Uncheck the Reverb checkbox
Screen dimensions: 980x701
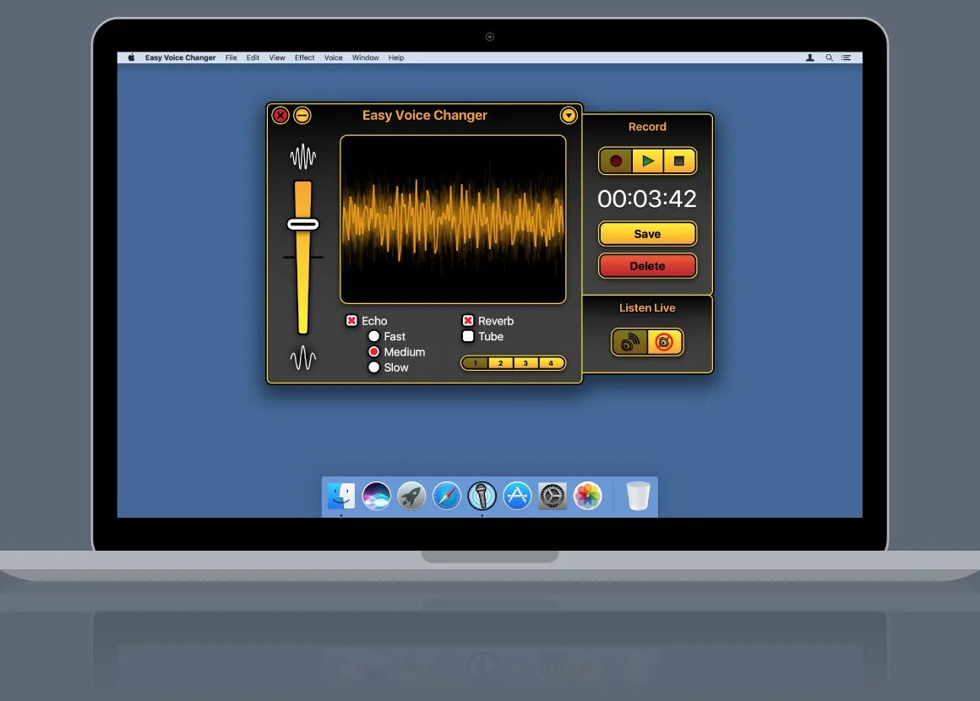click(x=468, y=320)
